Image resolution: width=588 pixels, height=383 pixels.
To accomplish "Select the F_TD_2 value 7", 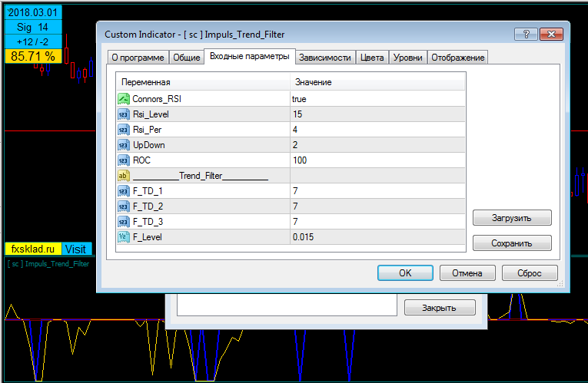I will point(377,206).
